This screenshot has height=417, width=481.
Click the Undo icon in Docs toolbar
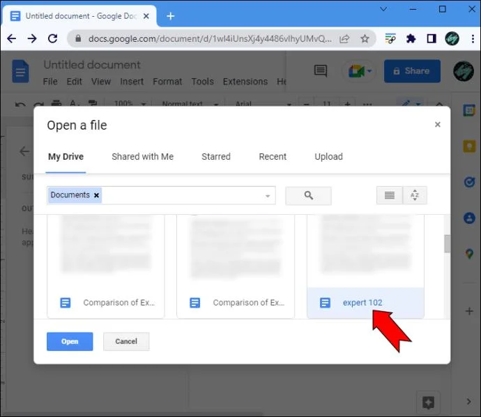pos(20,105)
